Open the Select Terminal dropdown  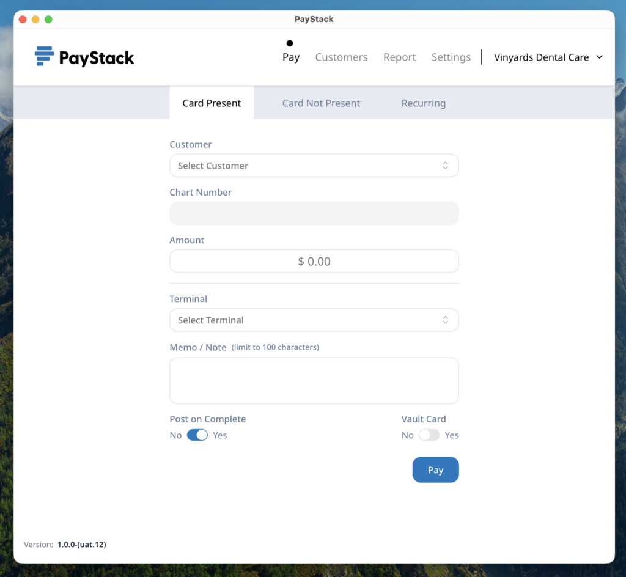pyautogui.click(x=314, y=320)
